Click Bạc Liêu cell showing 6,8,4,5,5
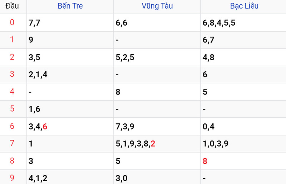 click(x=243, y=22)
